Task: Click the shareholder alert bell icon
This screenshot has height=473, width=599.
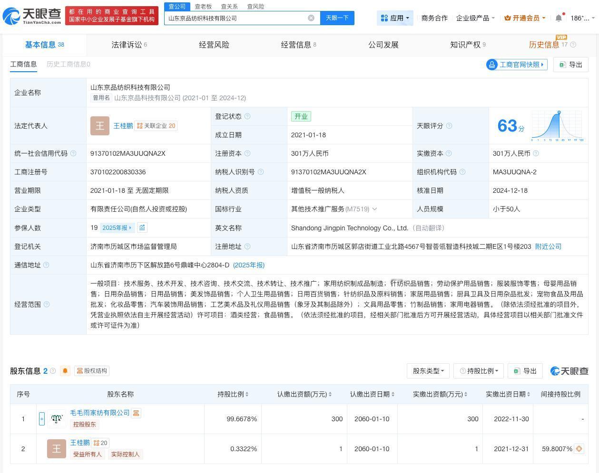Action: [65, 371]
